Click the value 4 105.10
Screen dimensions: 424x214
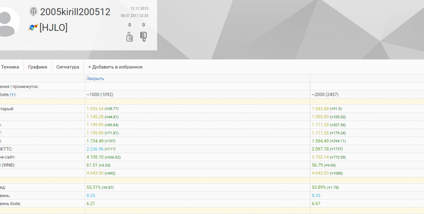point(95,157)
